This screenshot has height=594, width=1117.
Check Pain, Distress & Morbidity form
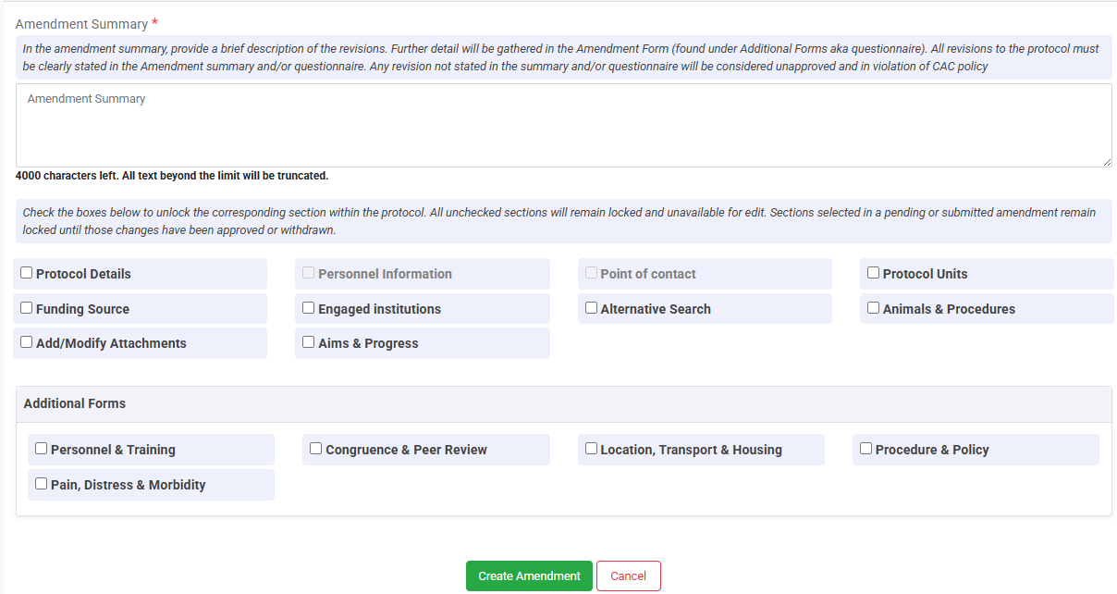point(41,483)
